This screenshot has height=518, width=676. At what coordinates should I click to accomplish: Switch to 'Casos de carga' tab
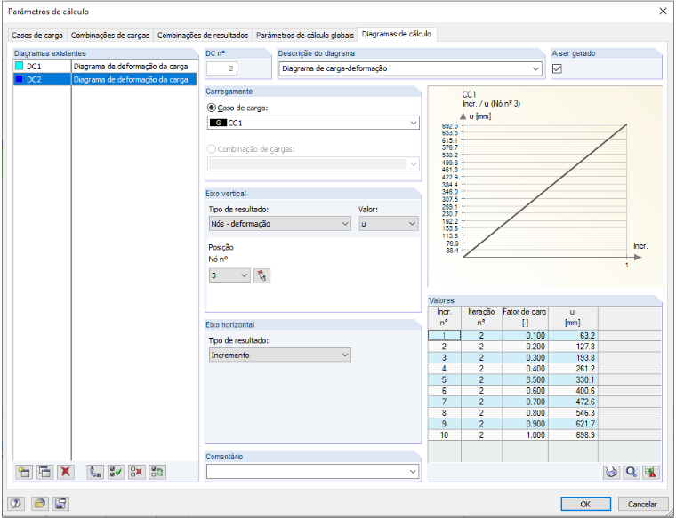(x=37, y=36)
